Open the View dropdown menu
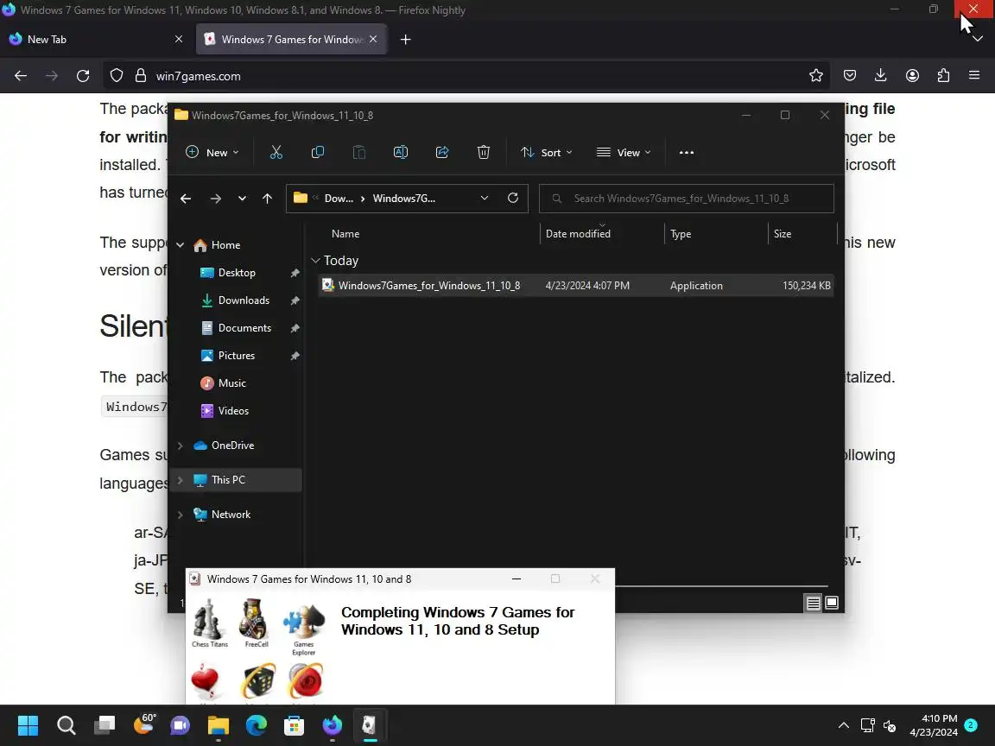This screenshot has height=746, width=995. tap(624, 152)
